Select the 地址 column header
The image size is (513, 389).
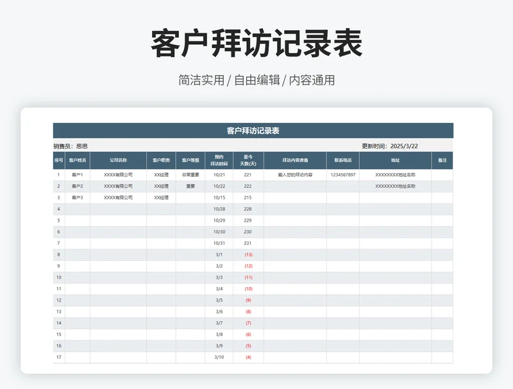tap(395, 160)
